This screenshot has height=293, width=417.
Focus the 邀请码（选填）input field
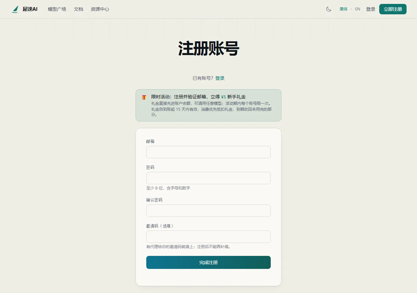point(208,237)
